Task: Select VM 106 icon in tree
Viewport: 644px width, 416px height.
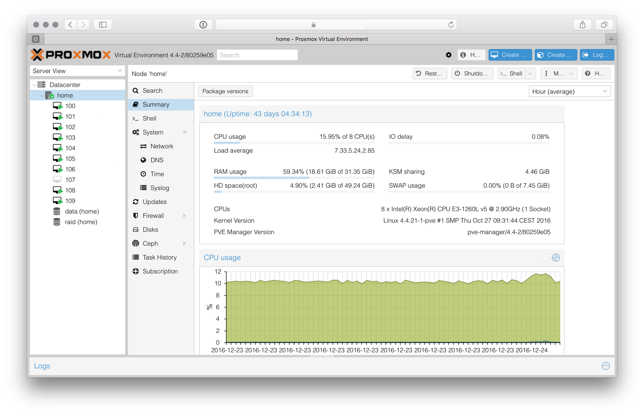Action: point(58,169)
